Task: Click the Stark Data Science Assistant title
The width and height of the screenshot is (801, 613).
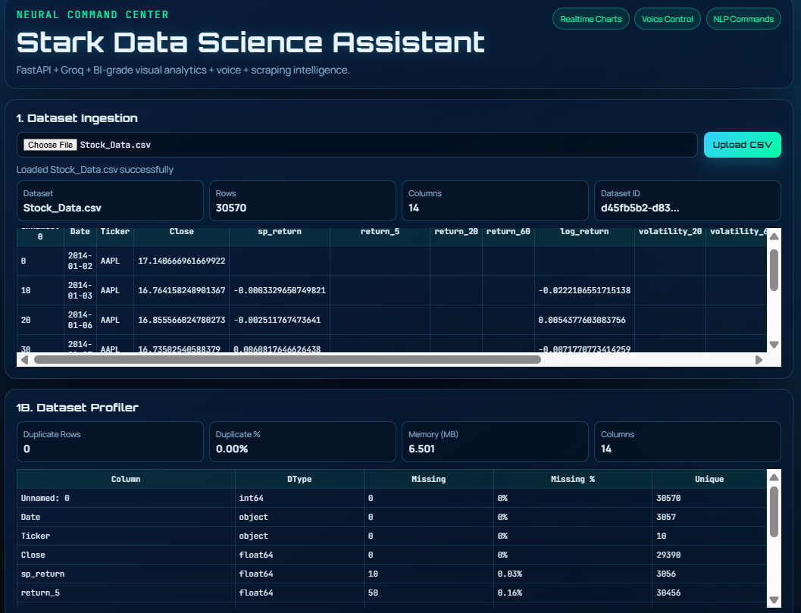Action: point(250,42)
